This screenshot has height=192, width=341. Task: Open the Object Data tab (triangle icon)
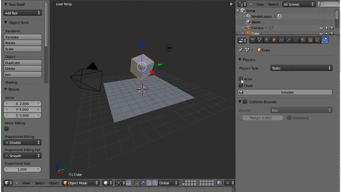pos(296,40)
